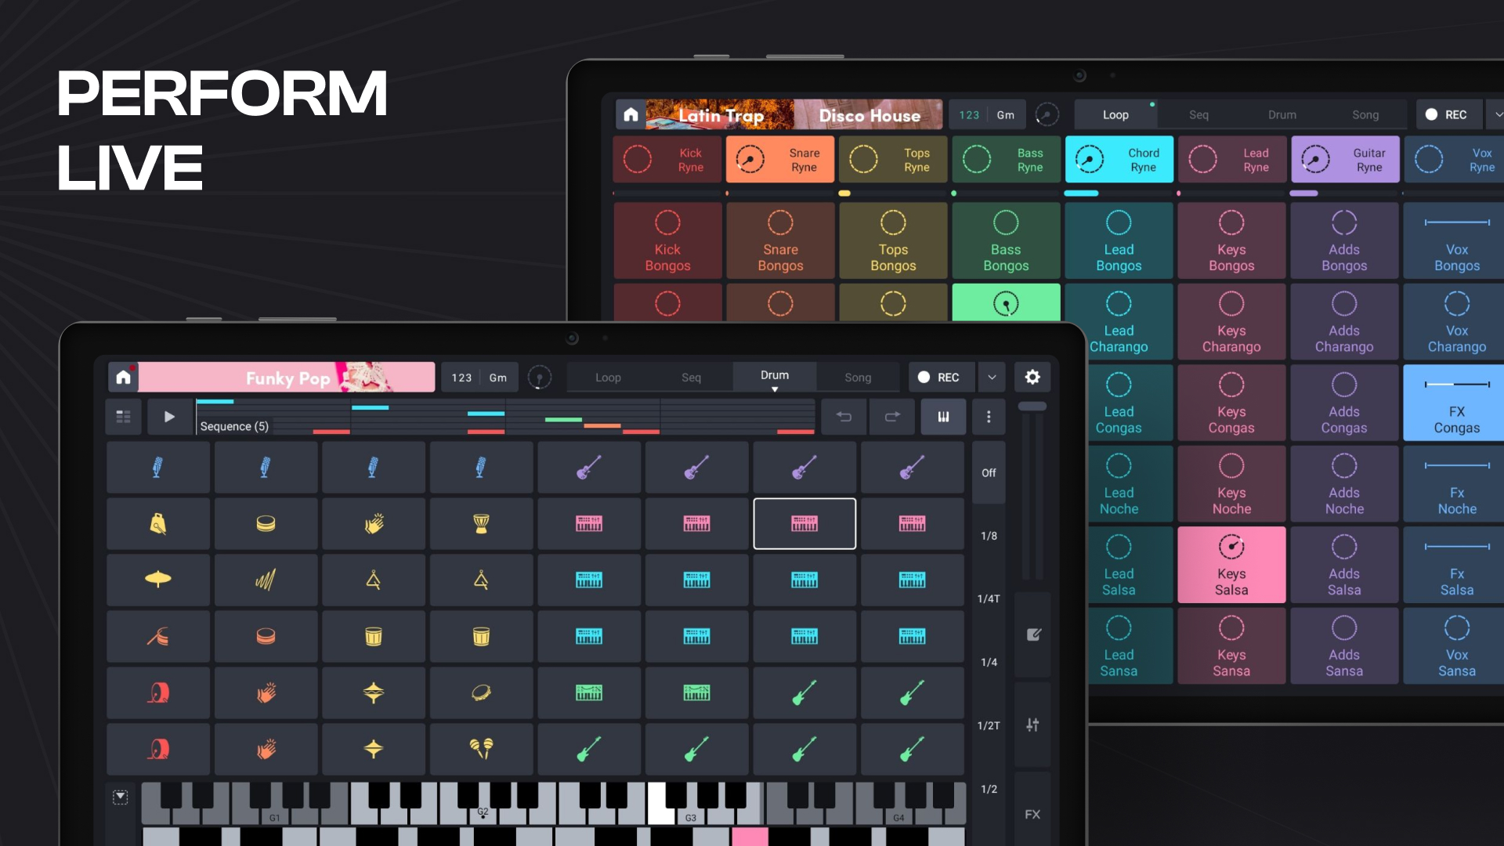Set quantize to Off in the right column
This screenshot has height=846, width=1504.
988,472
